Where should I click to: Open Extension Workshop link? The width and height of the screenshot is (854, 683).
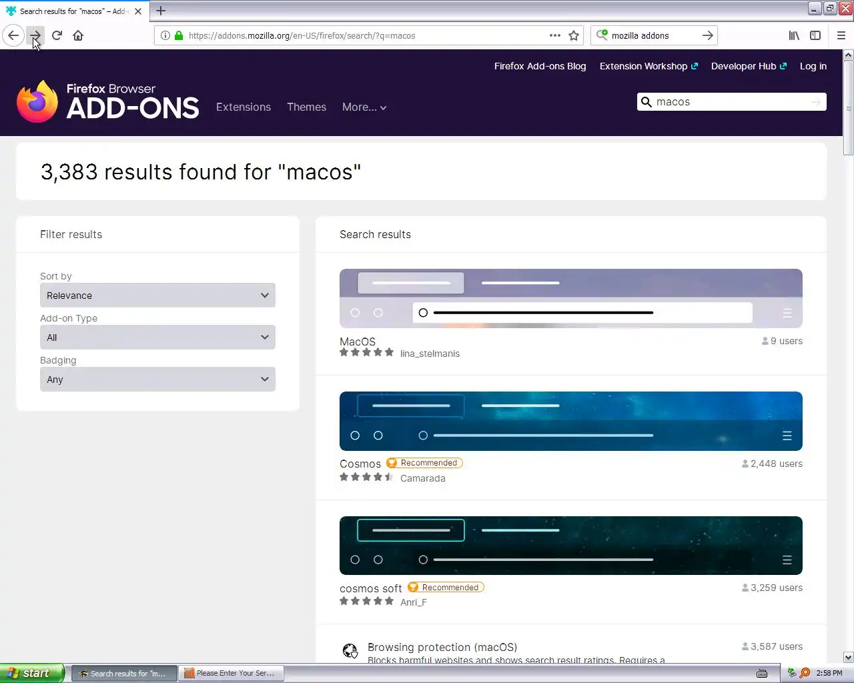pyautogui.click(x=649, y=66)
